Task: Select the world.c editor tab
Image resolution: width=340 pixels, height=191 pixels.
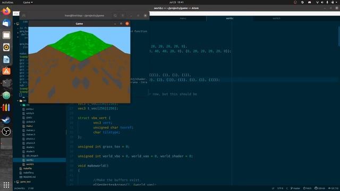Action: [229, 19]
